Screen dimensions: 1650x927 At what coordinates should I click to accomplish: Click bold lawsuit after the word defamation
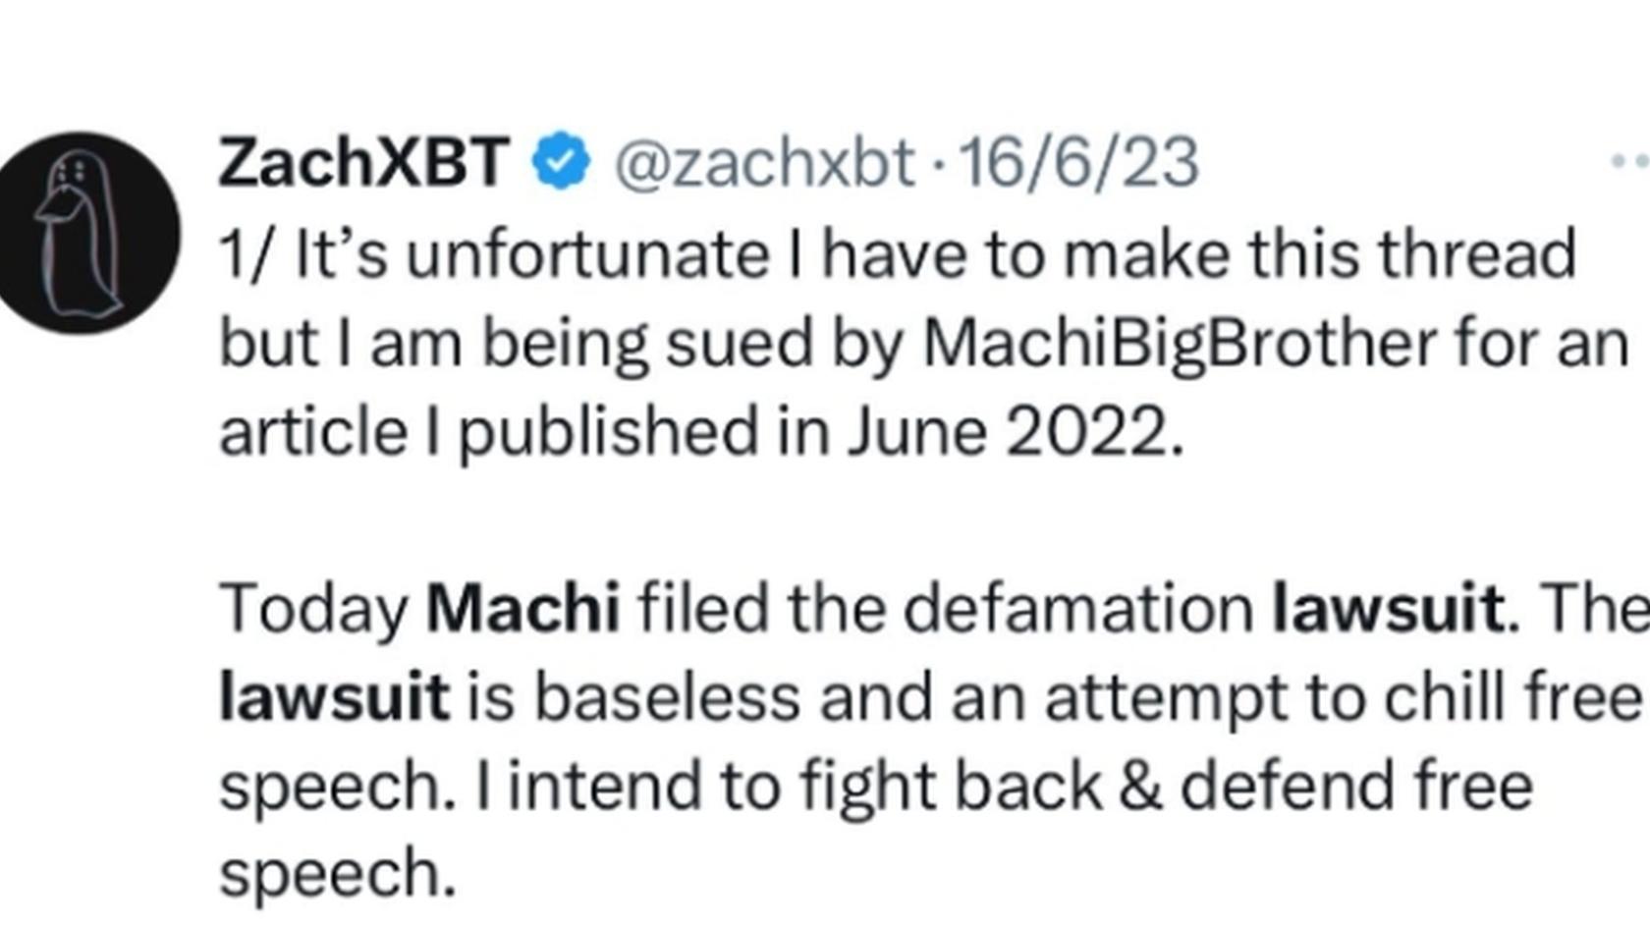point(1388,608)
